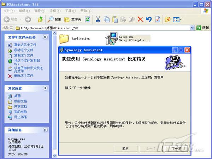Open the 搜索 search tool
The width and height of the screenshot is (212, 159).
(54, 19)
